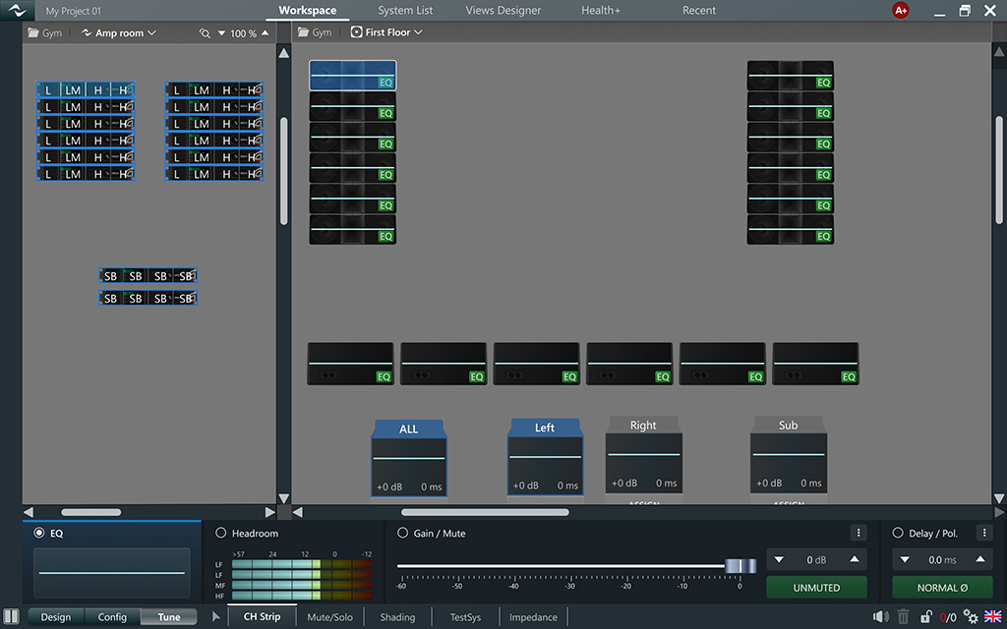Select the Gain / Mute radio button
Viewport: 1007px width, 629px height.
click(402, 533)
